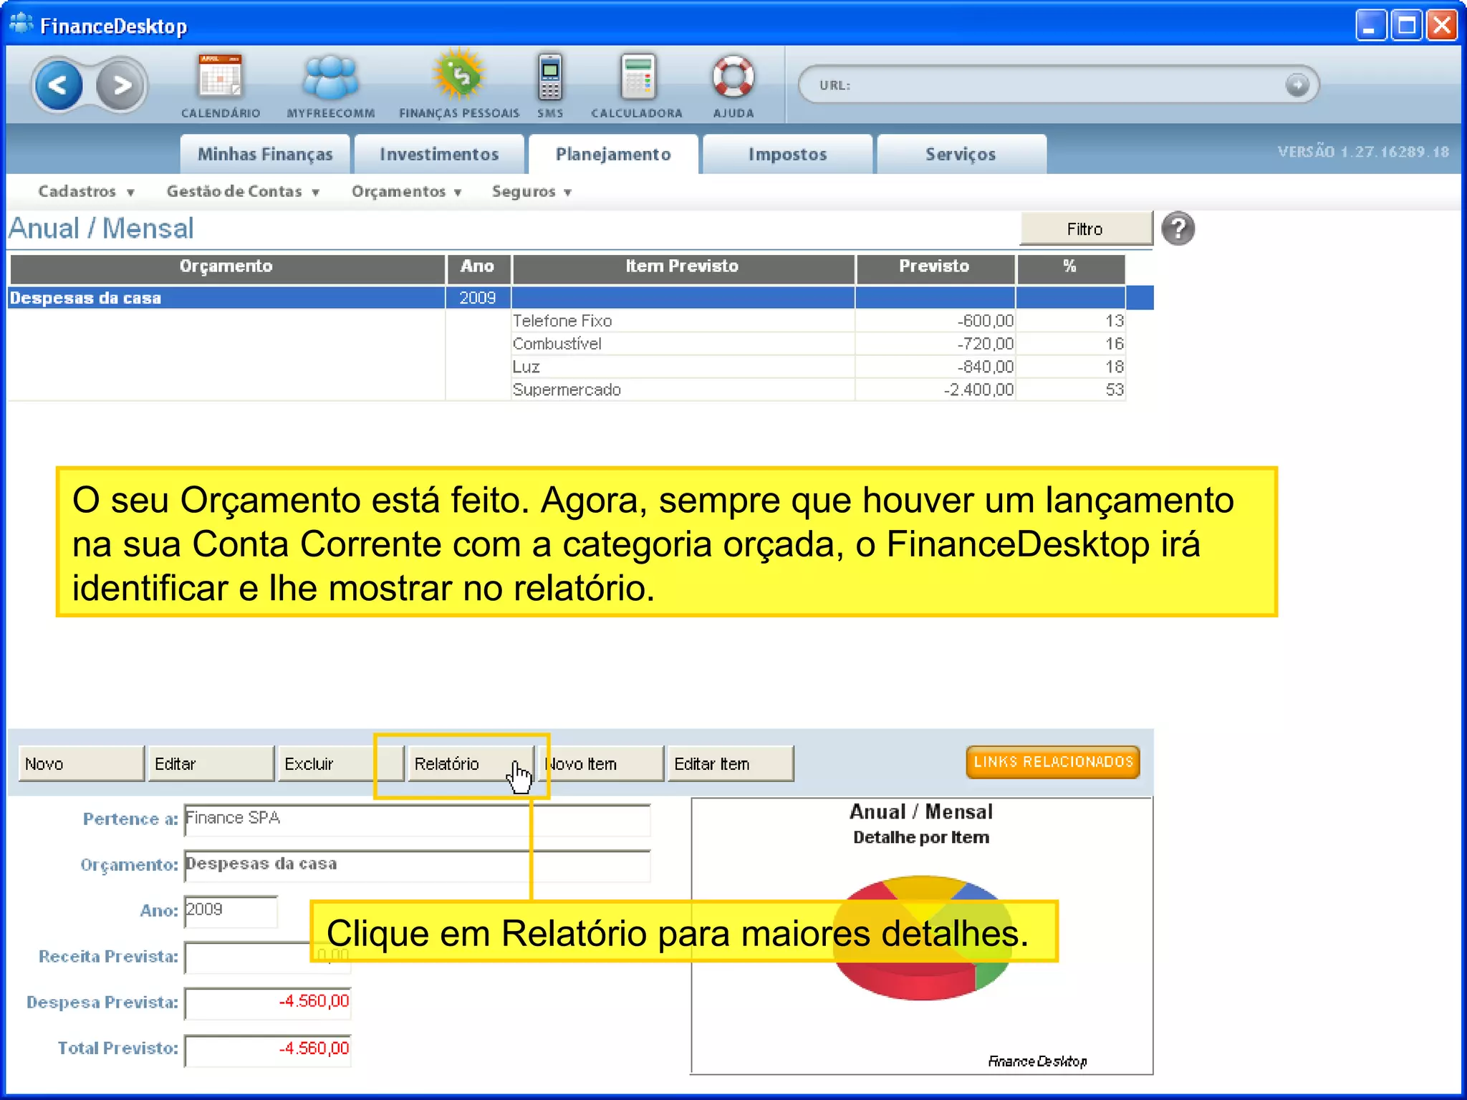Viewport: 1467px width, 1100px height.
Task: Click the Filtro button
Action: click(1085, 229)
